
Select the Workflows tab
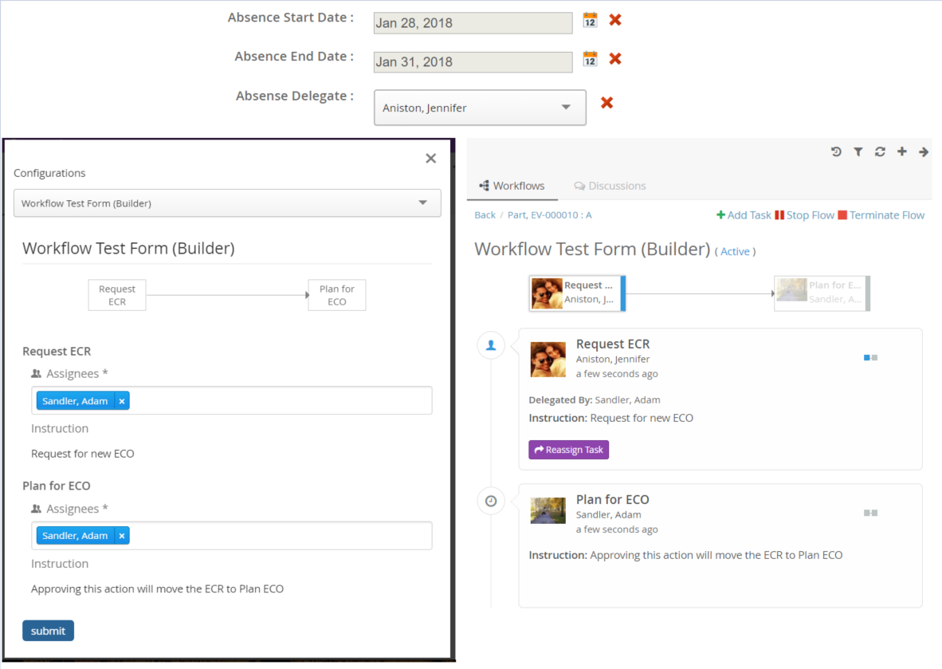tap(512, 186)
